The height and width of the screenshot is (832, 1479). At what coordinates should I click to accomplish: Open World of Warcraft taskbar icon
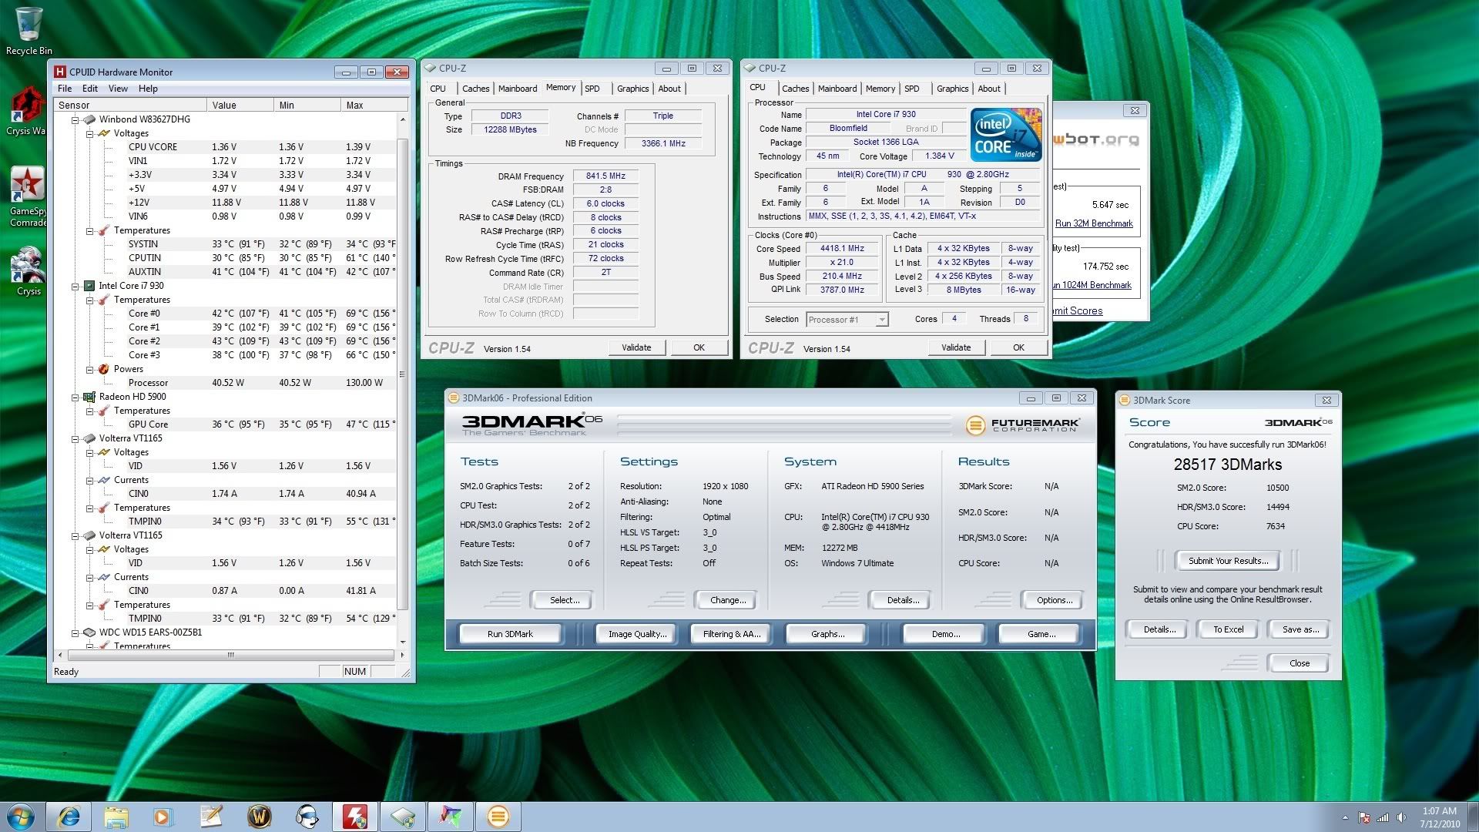tap(259, 817)
